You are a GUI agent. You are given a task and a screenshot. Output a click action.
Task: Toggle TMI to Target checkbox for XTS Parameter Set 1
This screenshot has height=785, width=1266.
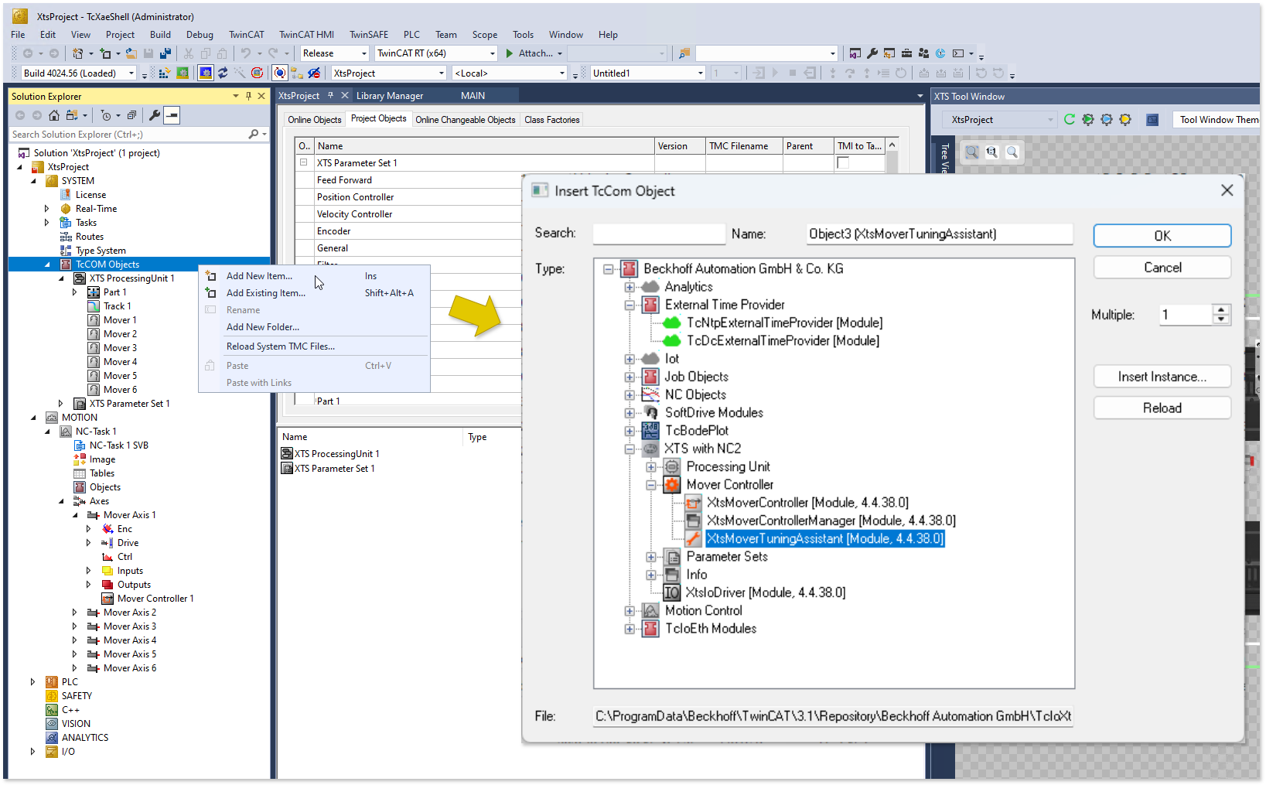(843, 162)
